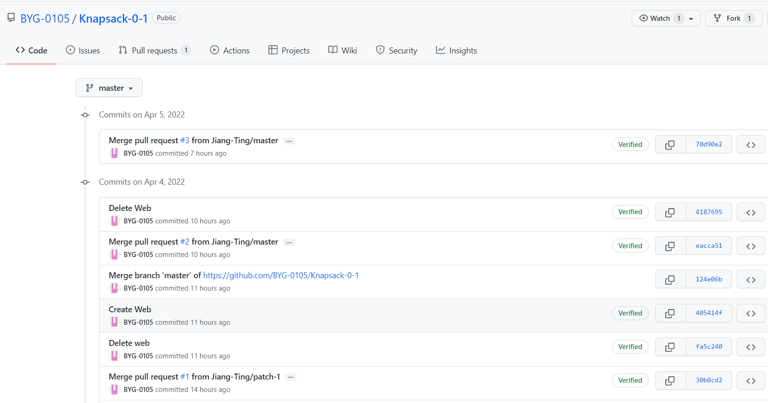The image size is (768, 403).
Task: Click avatar on Merge pull request #3 commit
Action: pos(114,153)
